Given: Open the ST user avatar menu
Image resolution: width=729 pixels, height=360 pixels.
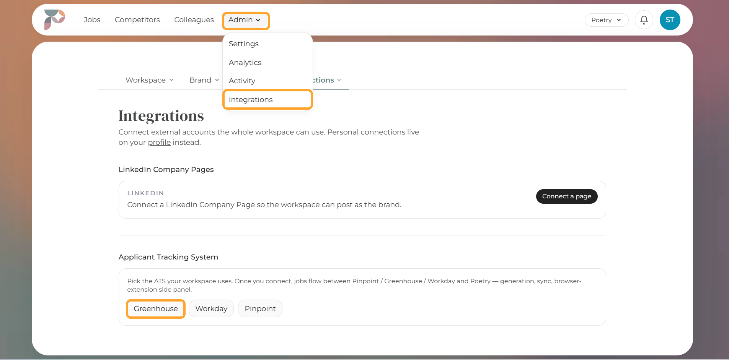Looking at the screenshot, I should (670, 20).
